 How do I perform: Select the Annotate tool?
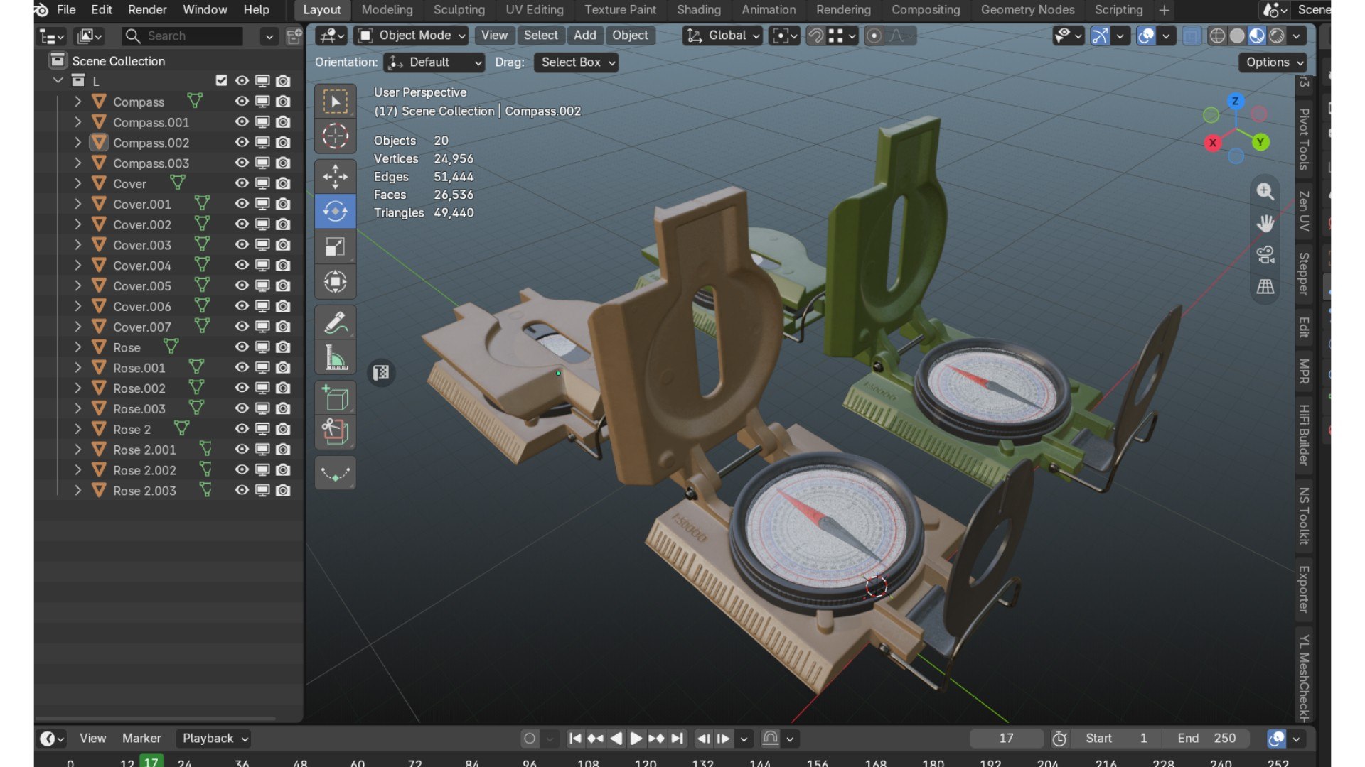pos(335,322)
